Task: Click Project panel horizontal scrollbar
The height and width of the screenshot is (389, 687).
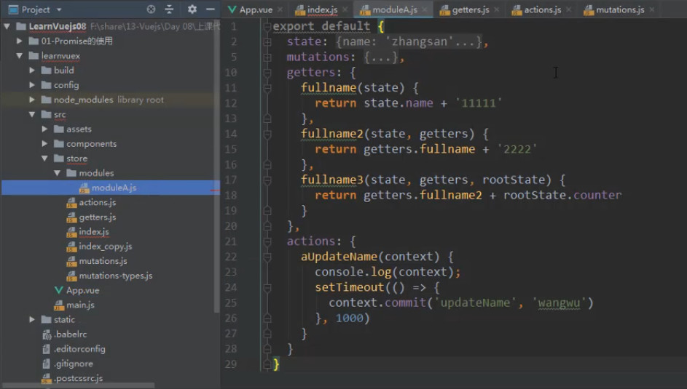Action: tap(79, 385)
